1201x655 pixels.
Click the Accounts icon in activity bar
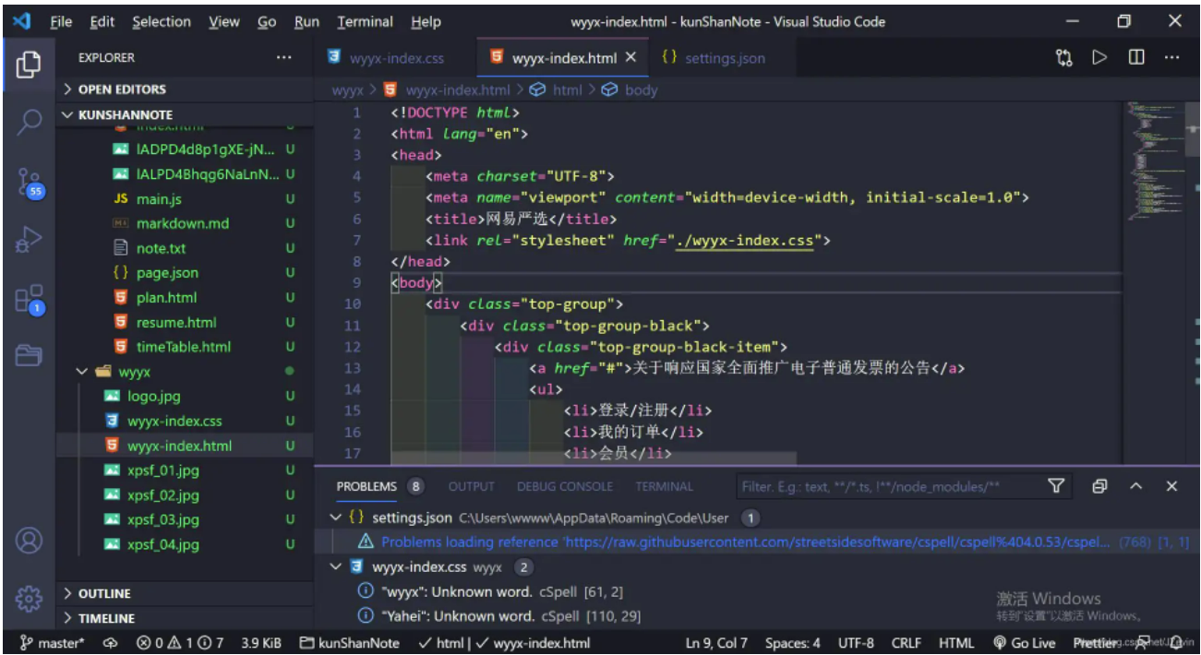coord(29,540)
